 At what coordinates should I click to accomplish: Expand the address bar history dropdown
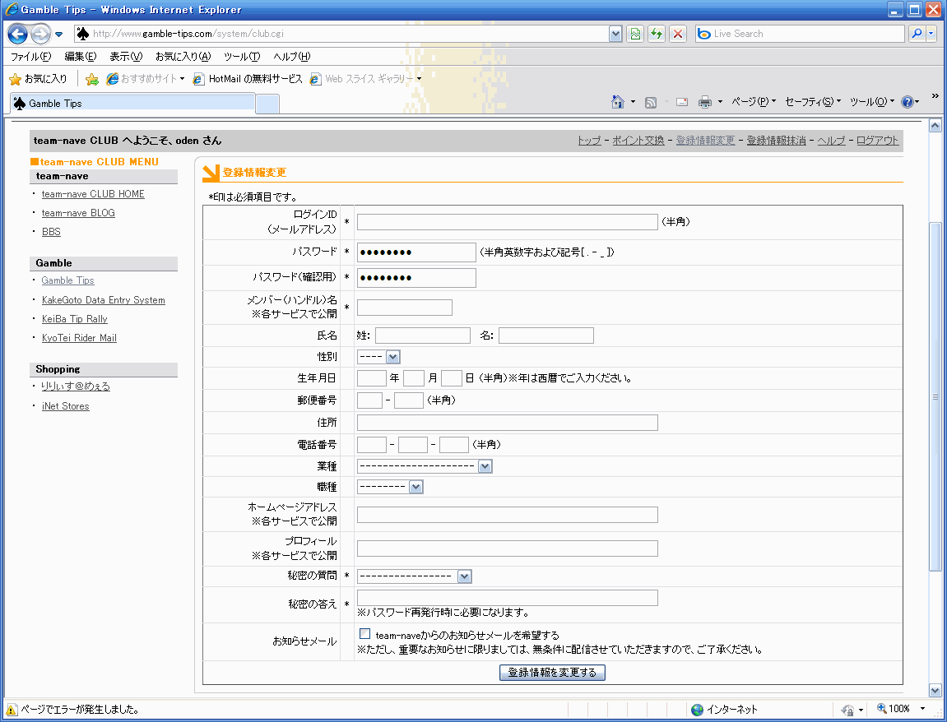click(615, 34)
